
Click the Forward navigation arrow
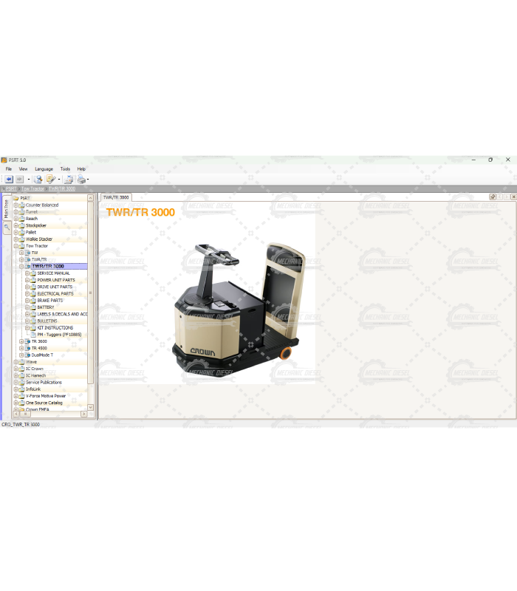point(20,180)
